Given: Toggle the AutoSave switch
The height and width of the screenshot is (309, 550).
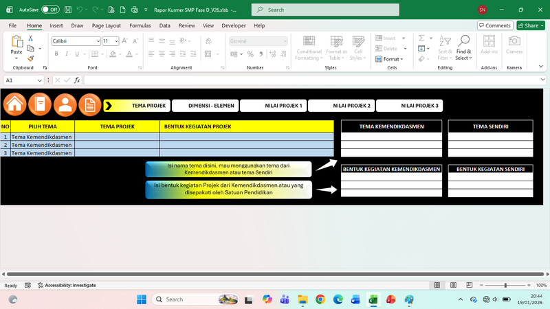Looking at the screenshot, I should pyautogui.click(x=49, y=10).
